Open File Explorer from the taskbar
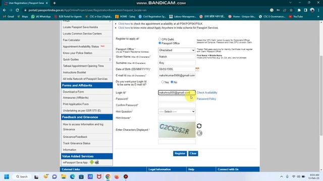This screenshot has height=181, width=323. point(64,176)
